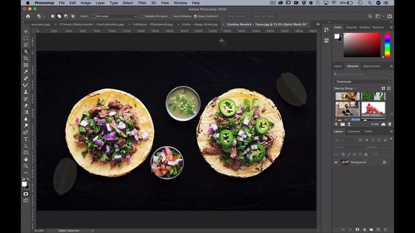Click the Share icon at top right

(390, 16)
